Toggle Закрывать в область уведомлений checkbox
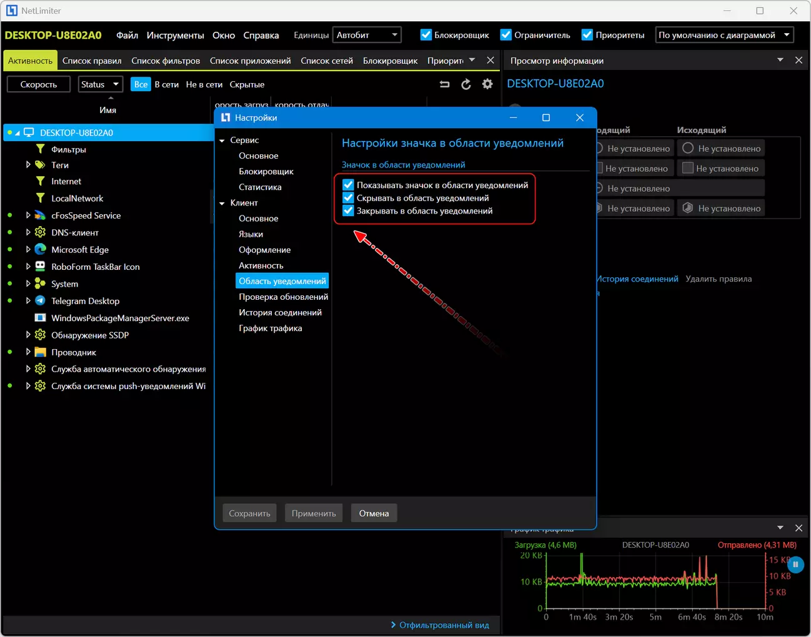 [348, 210]
